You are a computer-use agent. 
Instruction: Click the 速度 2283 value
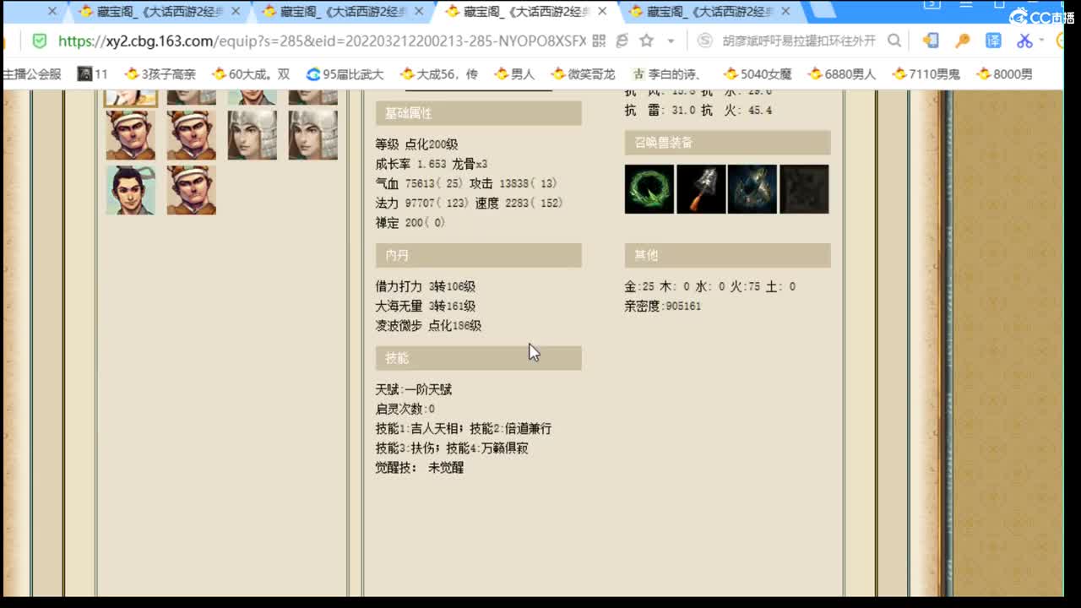pos(519,203)
